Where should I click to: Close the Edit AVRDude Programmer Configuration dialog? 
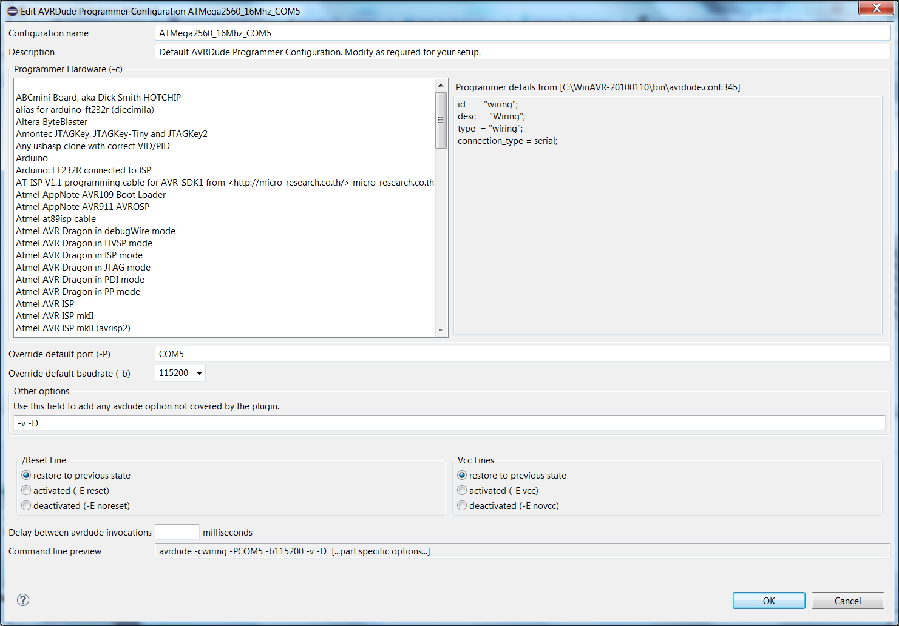877,7
